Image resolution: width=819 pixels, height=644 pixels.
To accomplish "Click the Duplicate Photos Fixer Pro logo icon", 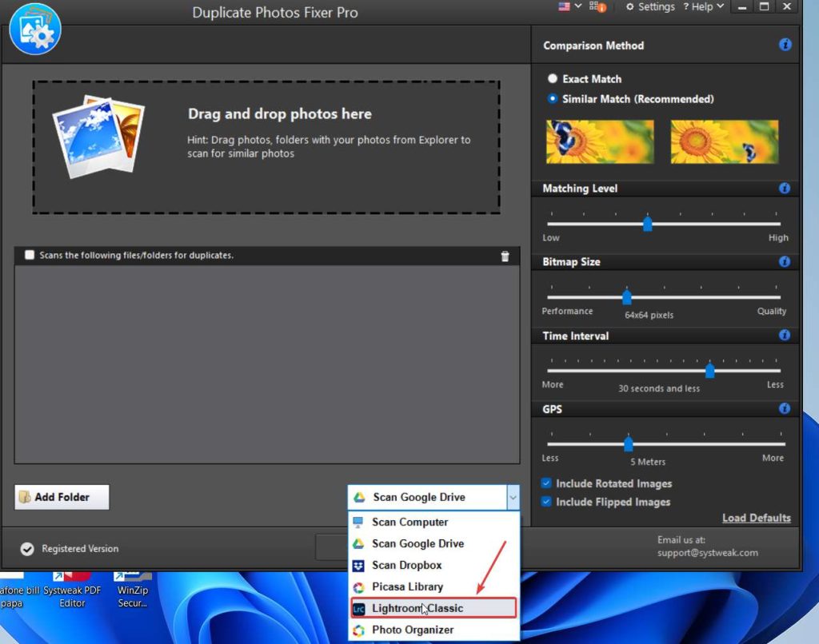I will tap(35, 29).
